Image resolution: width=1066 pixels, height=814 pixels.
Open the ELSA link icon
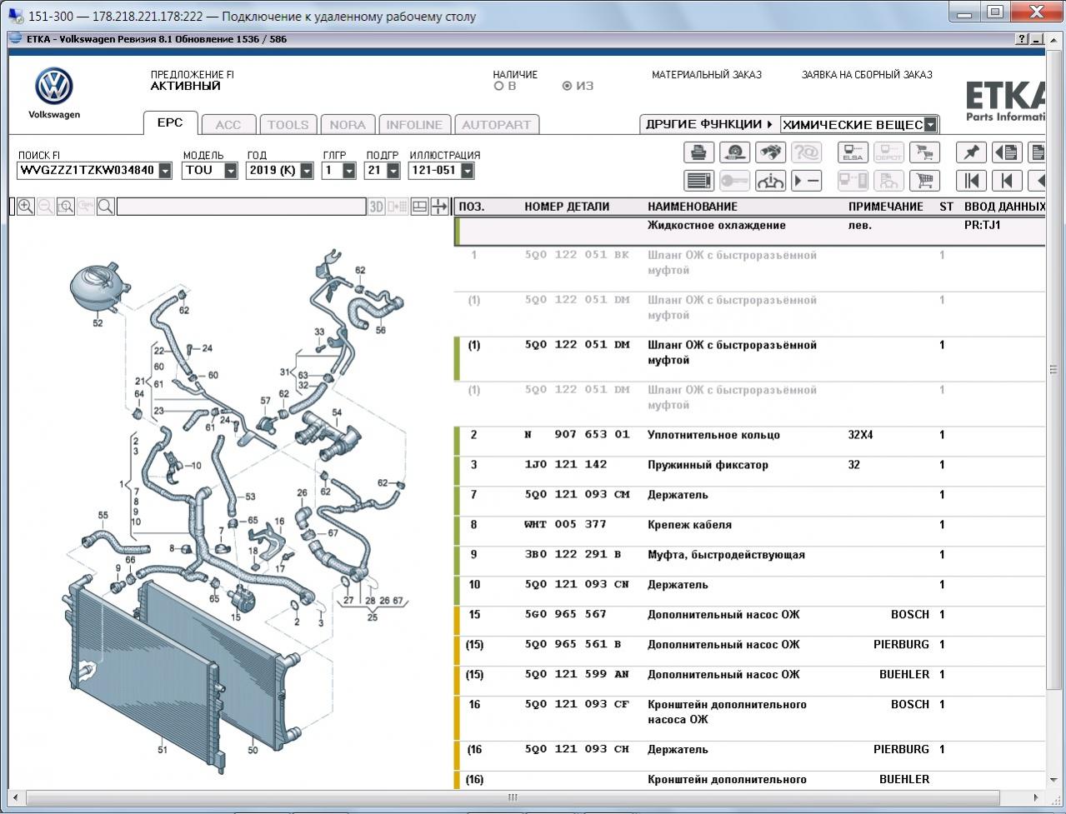click(x=853, y=152)
